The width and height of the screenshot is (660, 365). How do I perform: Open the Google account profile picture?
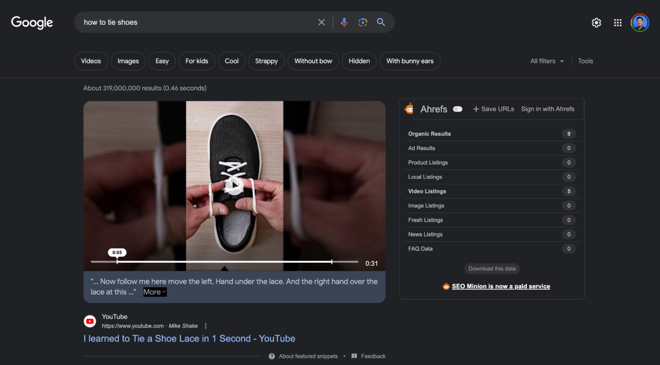pos(640,23)
